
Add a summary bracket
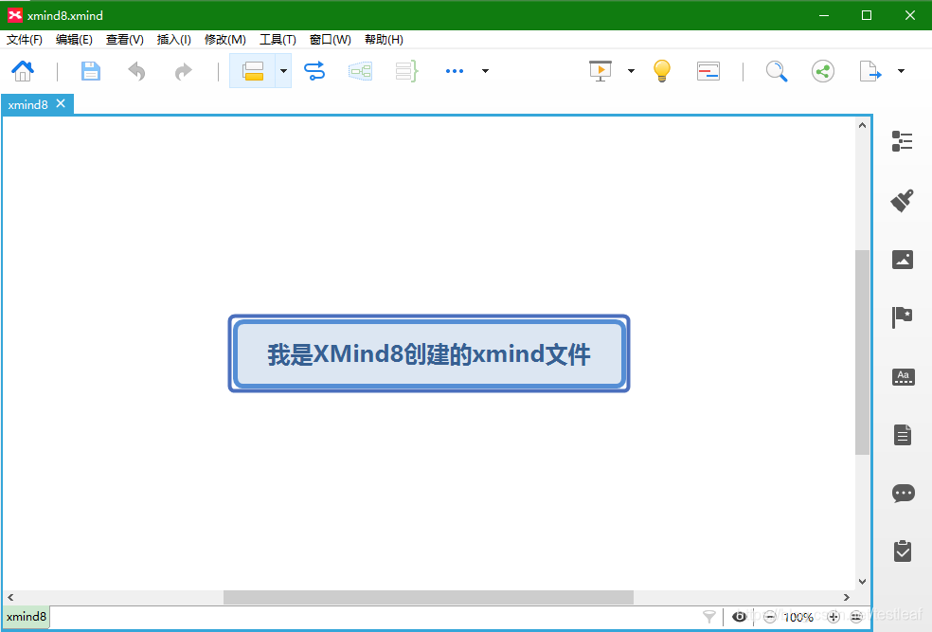407,71
